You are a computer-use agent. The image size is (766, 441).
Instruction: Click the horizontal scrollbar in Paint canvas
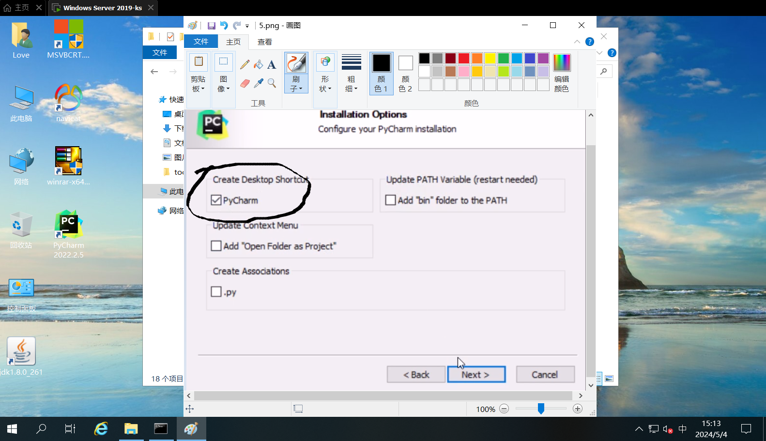383,395
